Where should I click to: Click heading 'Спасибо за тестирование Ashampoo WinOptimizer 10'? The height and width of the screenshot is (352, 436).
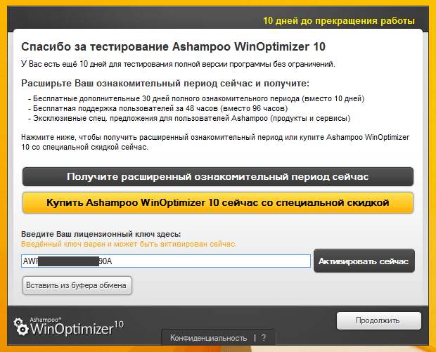pyautogui.click(x=173, y=46)
